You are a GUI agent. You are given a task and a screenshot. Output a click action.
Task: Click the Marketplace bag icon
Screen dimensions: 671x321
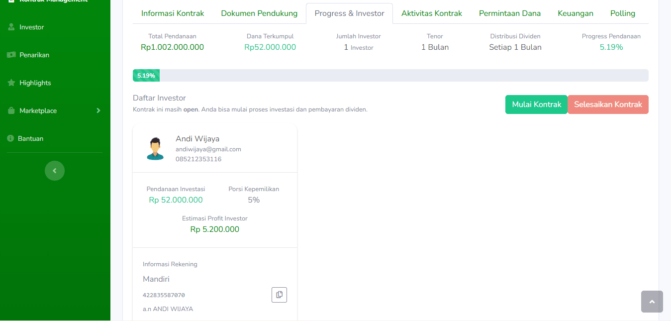point(11,111)
